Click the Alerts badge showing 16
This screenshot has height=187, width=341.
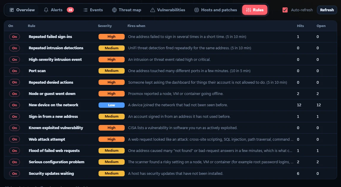(x=70, y=10)
